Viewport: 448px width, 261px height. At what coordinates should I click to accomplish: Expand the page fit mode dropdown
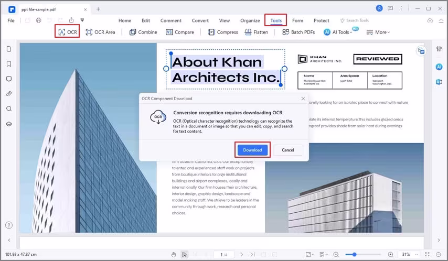(x=310, y=254)
